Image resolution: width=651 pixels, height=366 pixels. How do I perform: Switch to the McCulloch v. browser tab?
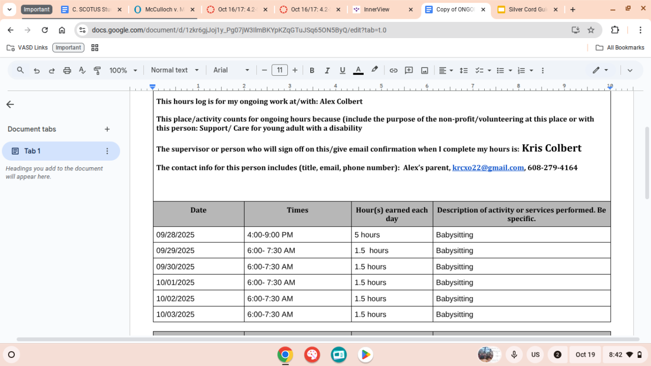pos(164,10)
